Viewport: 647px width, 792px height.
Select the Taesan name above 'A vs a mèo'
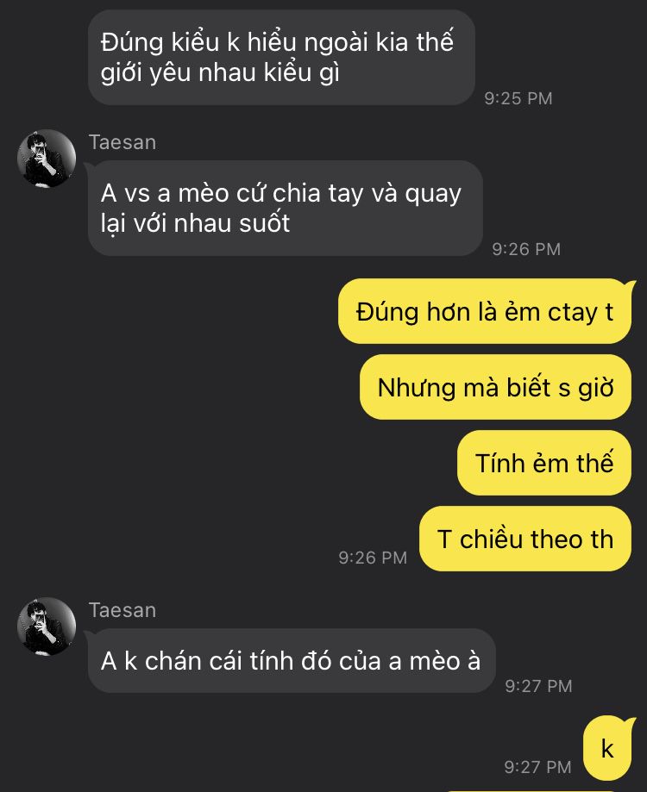[x=122, y=142]
